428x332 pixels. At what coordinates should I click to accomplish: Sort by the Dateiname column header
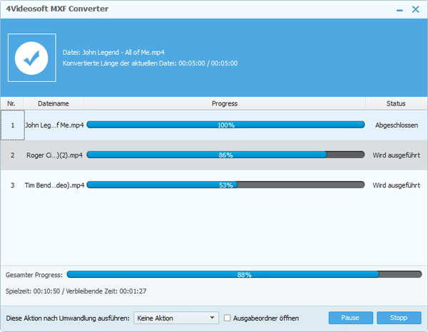click(53, 103)
